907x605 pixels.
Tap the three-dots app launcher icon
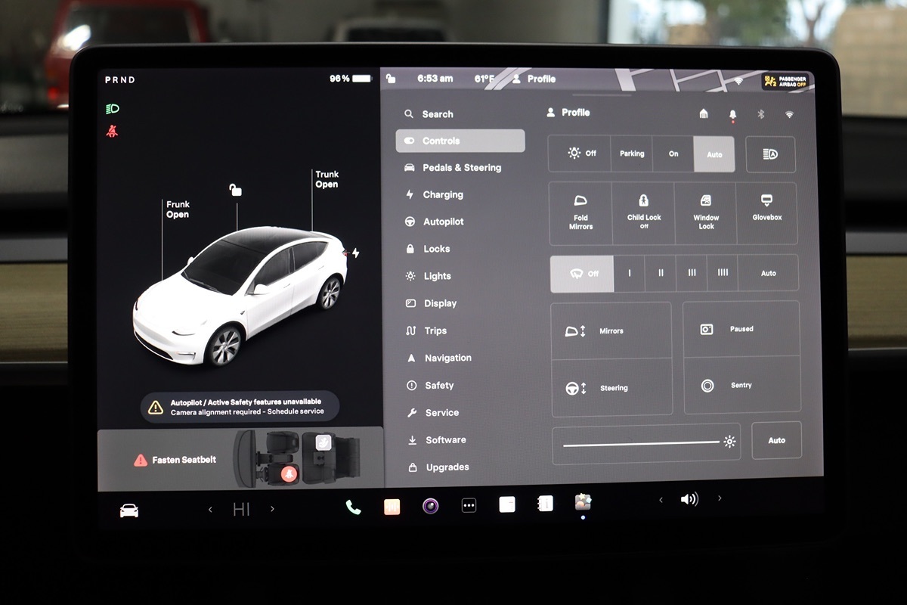coord(469,505)
